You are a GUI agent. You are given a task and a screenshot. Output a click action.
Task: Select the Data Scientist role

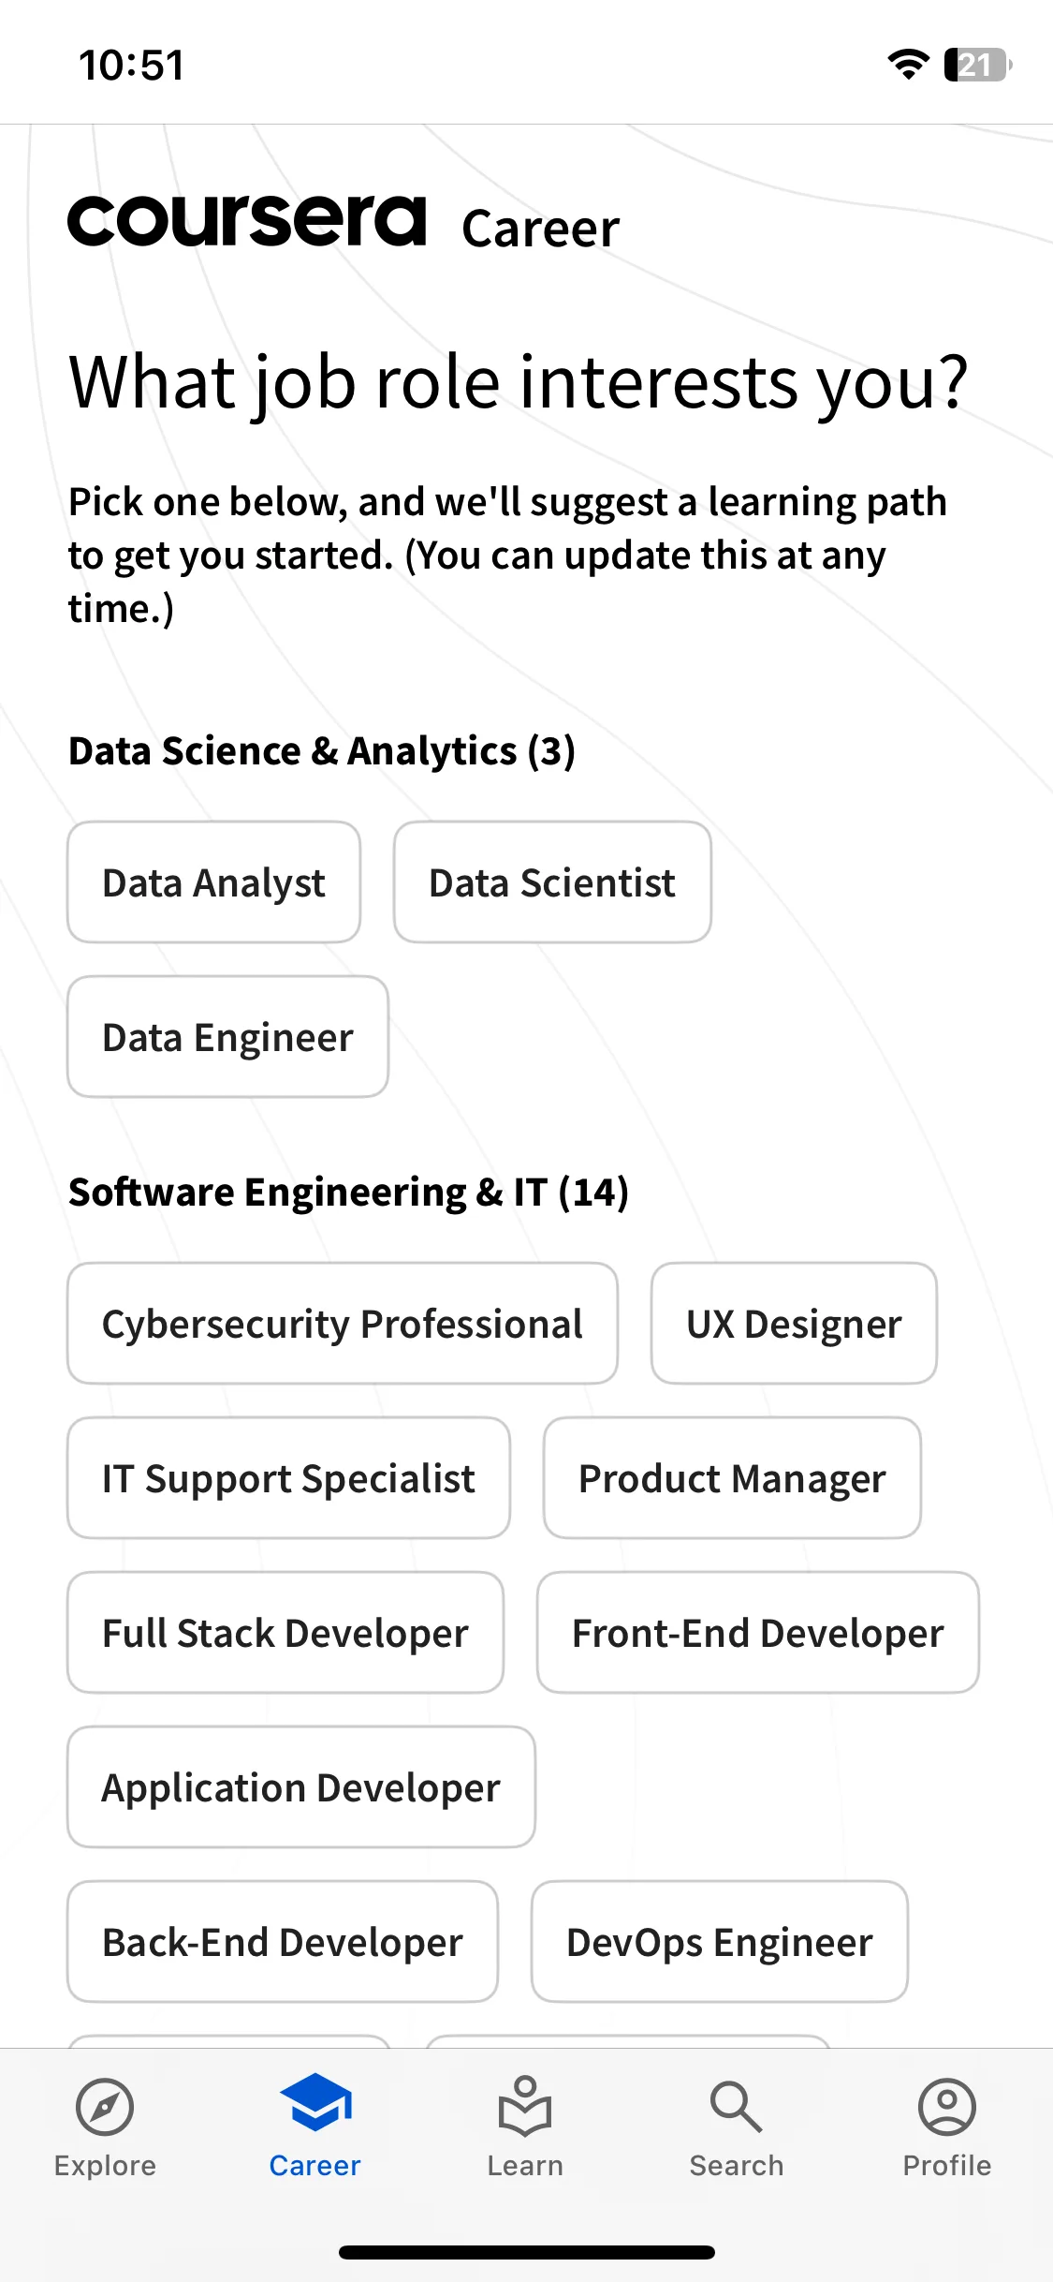[x=552, y=882]
